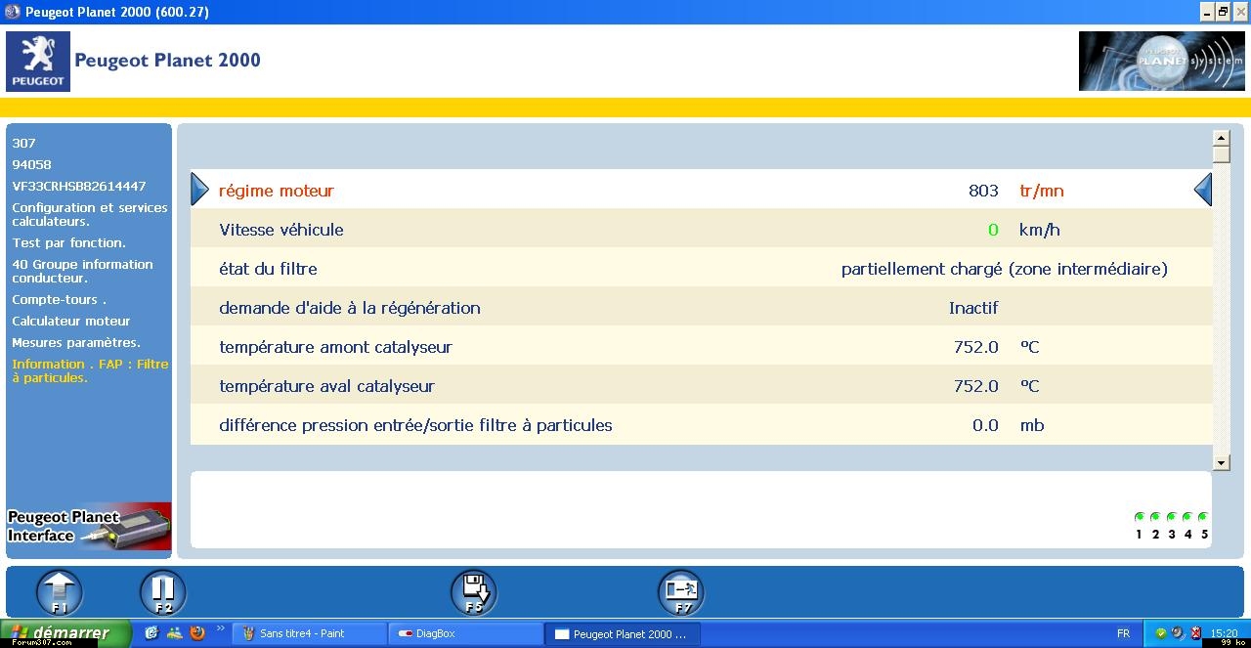Open the démarrer Start menu
The image size is (1251, 648).
[65, 633]
